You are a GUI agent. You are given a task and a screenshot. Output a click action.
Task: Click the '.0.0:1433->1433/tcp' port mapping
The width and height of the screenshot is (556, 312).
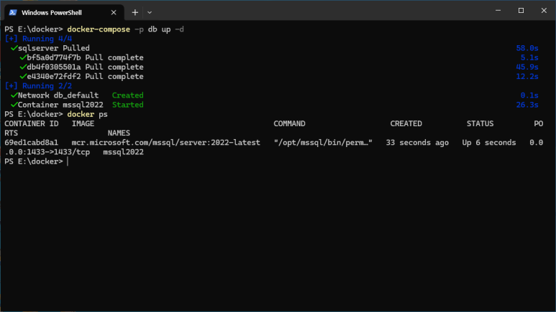(47, 152)
